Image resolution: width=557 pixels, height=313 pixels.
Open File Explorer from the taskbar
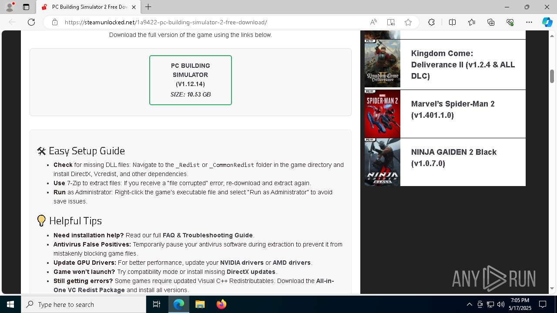pyautogui.click(x=200, y=304)
